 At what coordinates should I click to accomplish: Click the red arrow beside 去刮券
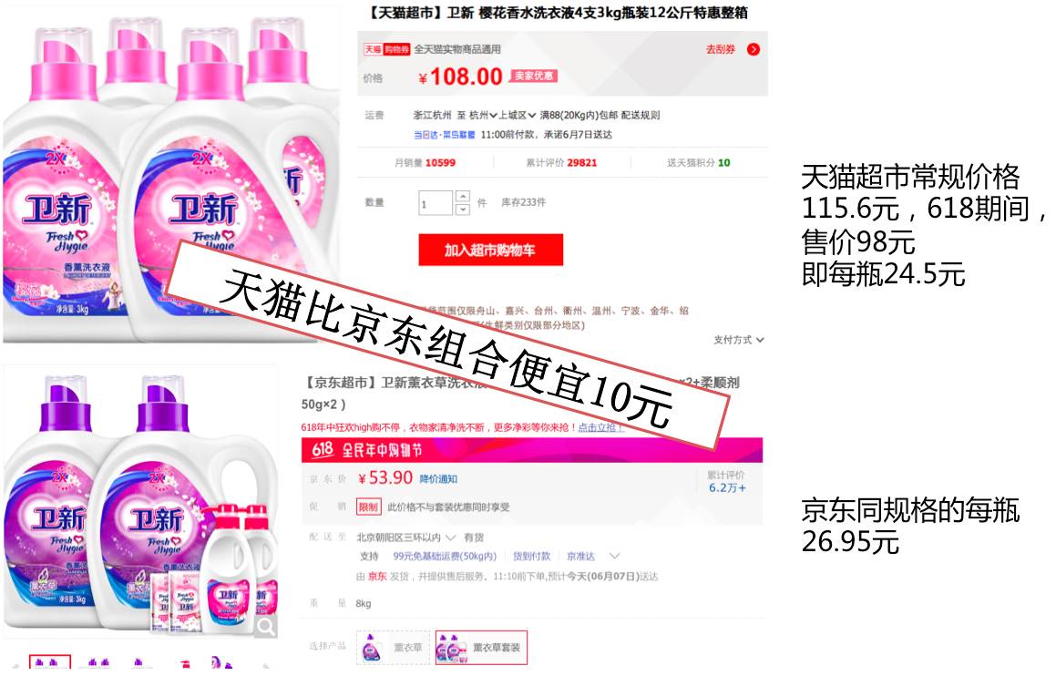coord(754,49)
